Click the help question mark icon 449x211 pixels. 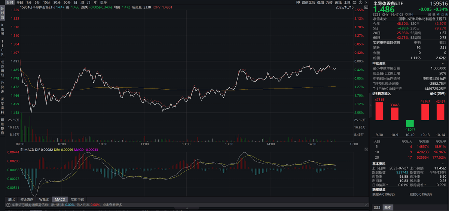click(x=361, y=2)
